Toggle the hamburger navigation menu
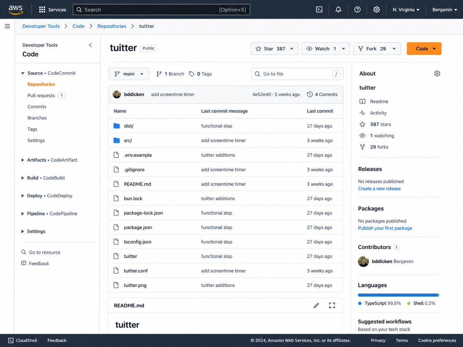 click(7, 26)
